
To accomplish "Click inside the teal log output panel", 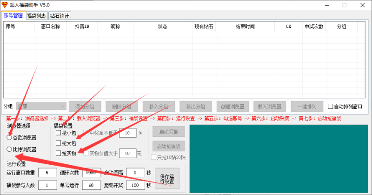I will pyautogui.click(x=279, y=159).
